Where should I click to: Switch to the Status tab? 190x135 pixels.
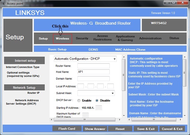point(174,38)
